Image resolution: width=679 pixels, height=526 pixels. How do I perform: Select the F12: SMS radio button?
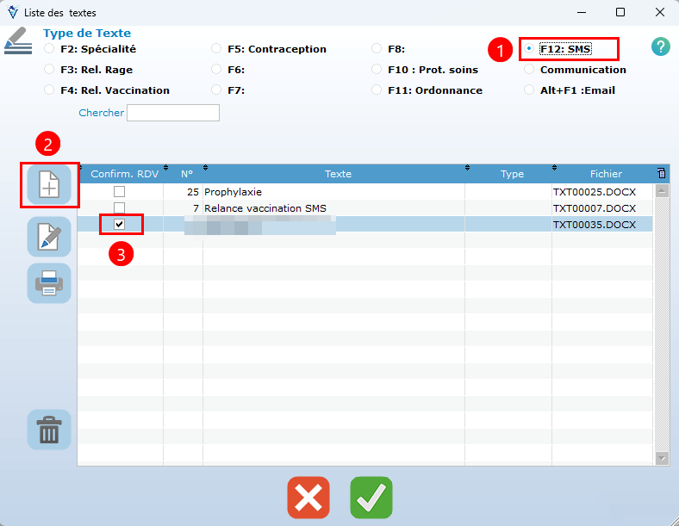point(529,48)
